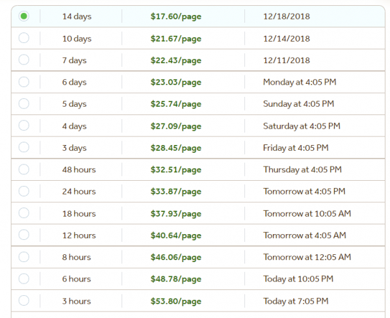Click the $33.87/page price text
The height and width of the screenshot is (318, 390).
pyautogui.click(x=175, y=191)
